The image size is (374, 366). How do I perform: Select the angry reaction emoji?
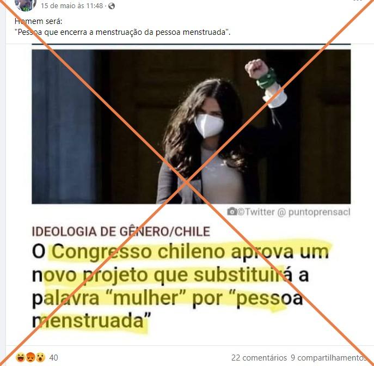click(30, 357)
